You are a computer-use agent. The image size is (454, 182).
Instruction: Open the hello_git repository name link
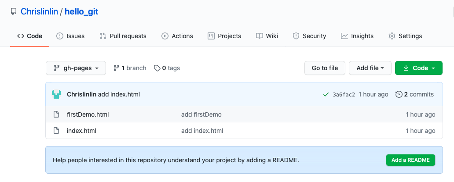tap(81, 12)
